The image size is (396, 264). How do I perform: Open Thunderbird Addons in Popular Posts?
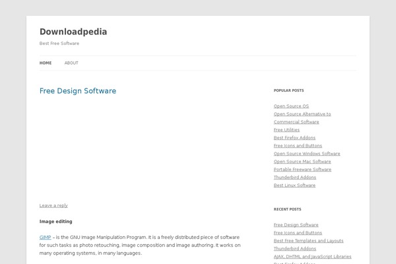(295, 178)
